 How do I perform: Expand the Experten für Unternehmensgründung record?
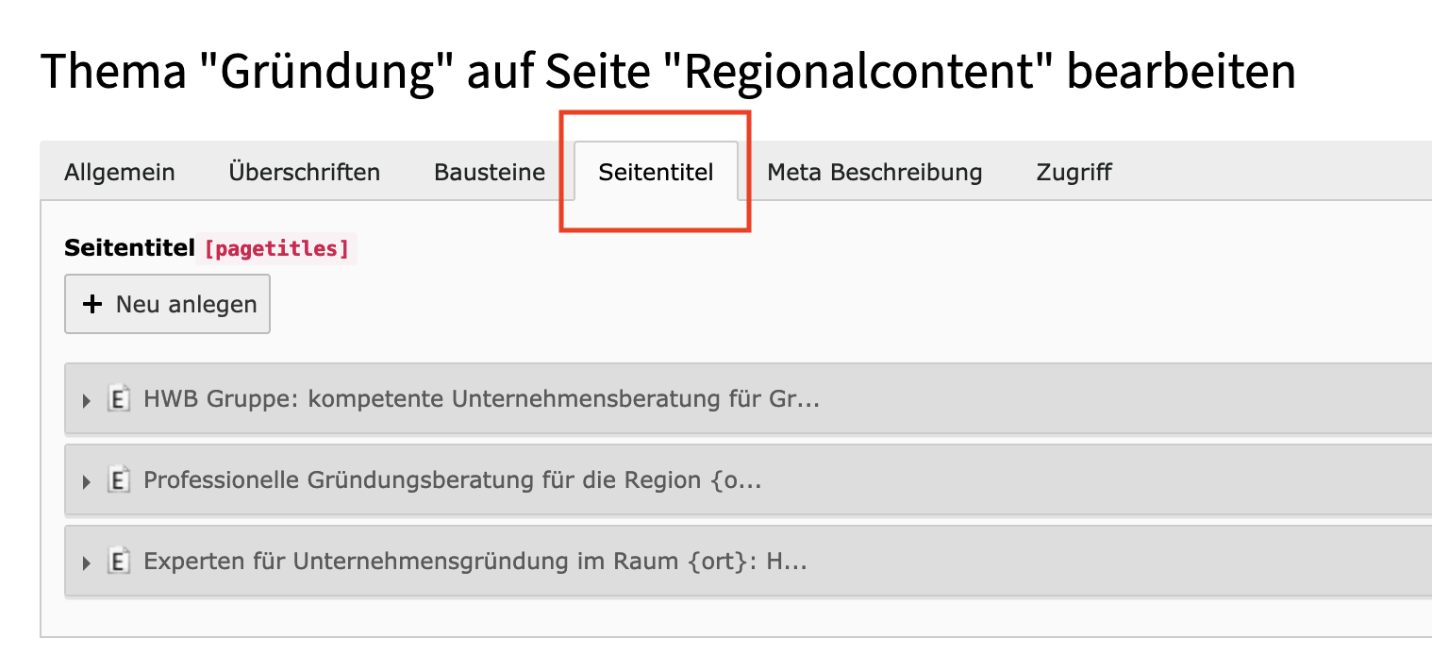pyautogui.click(x=87, y=563)
